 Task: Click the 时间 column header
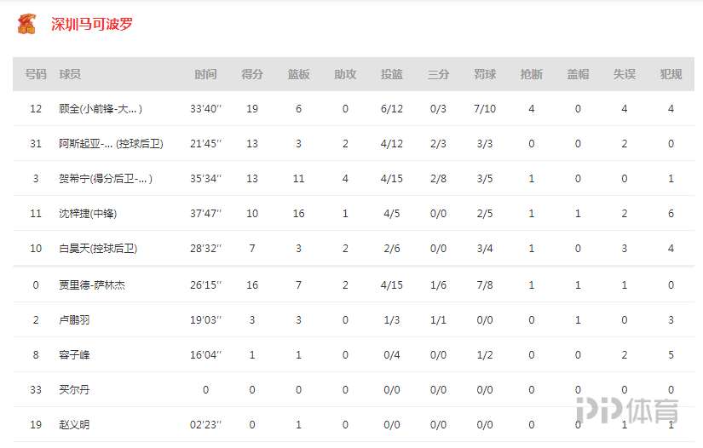[x=205, y=75]
